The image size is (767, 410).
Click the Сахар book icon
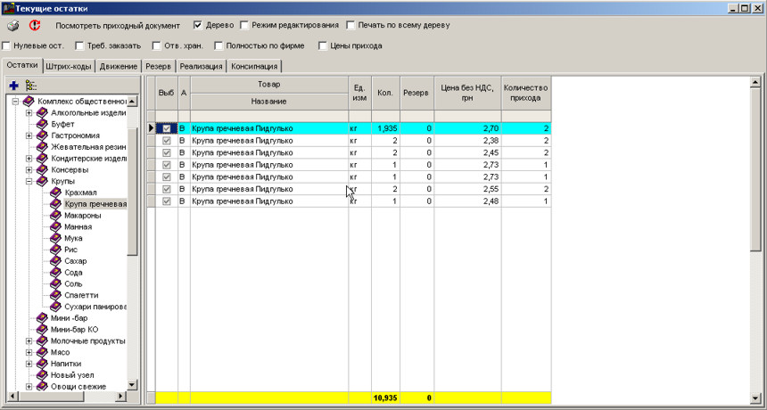(55, 261)
